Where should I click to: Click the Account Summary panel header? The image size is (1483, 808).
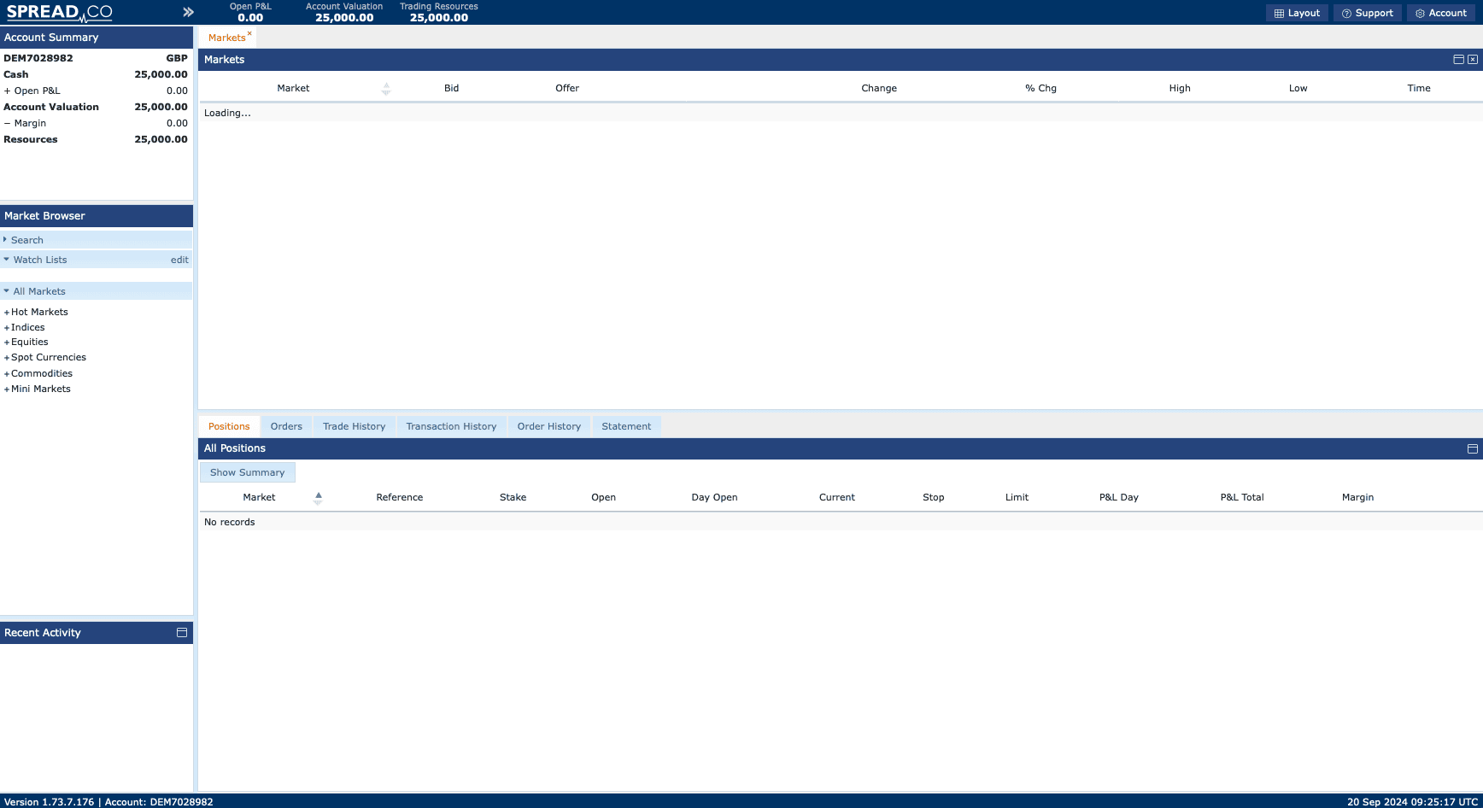[x=97, y=38]
